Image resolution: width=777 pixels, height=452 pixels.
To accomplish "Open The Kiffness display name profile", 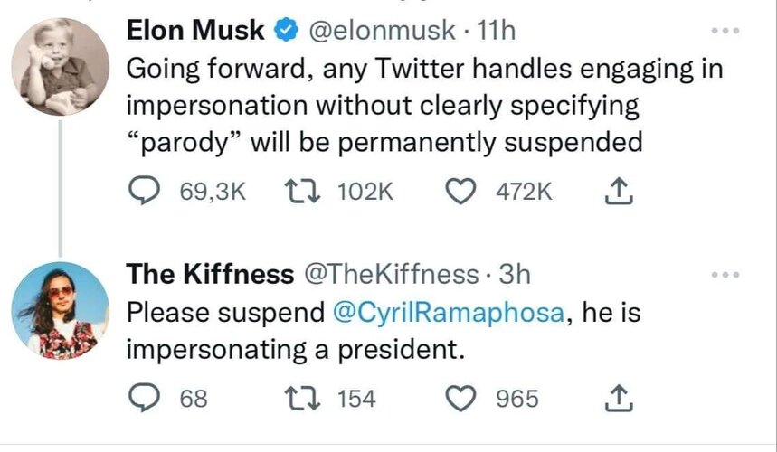I will tap(210, 274).
